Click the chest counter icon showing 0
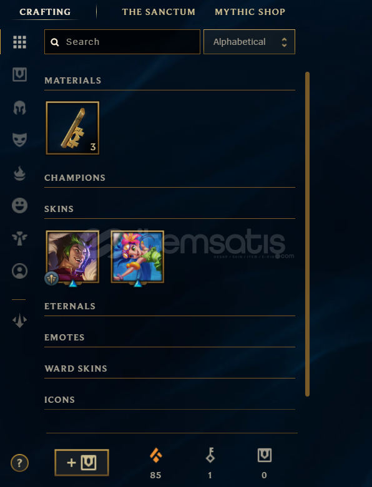The width and height of the screenshot is (372, 487). [x=265, y=455]
